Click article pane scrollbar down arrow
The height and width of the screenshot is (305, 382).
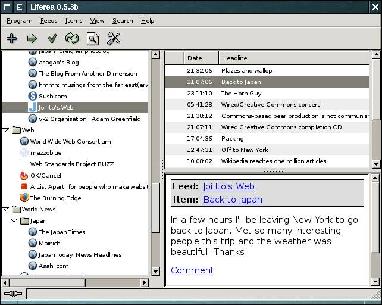point(375,282)
